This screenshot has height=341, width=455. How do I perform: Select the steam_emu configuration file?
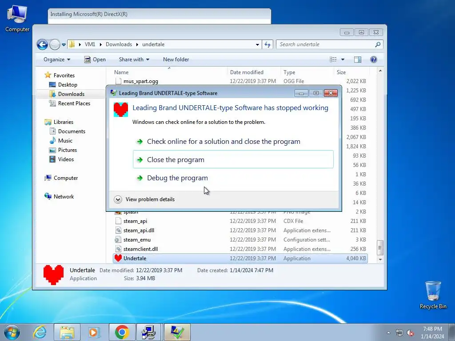(x=240, y=240)
